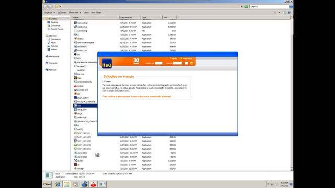The height and width of the screenshot is (188, 335).
Task: Open the view options dropdown arrow
Action: coord(279,13)
